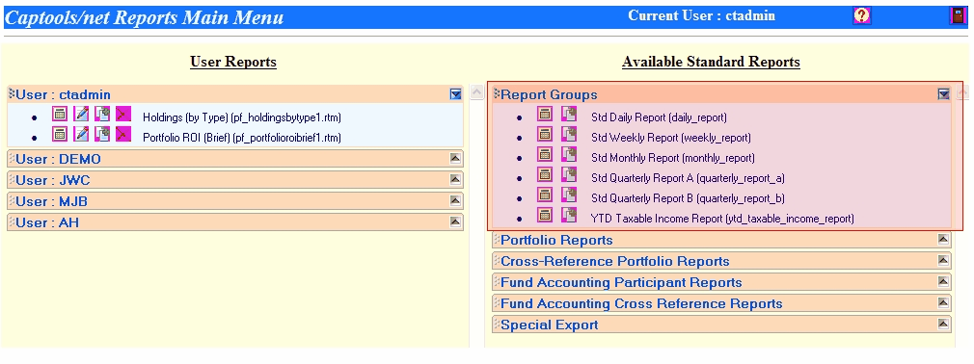Collapse the Report Groups section arrow
The image size is (974, 364).
[943, 94]
